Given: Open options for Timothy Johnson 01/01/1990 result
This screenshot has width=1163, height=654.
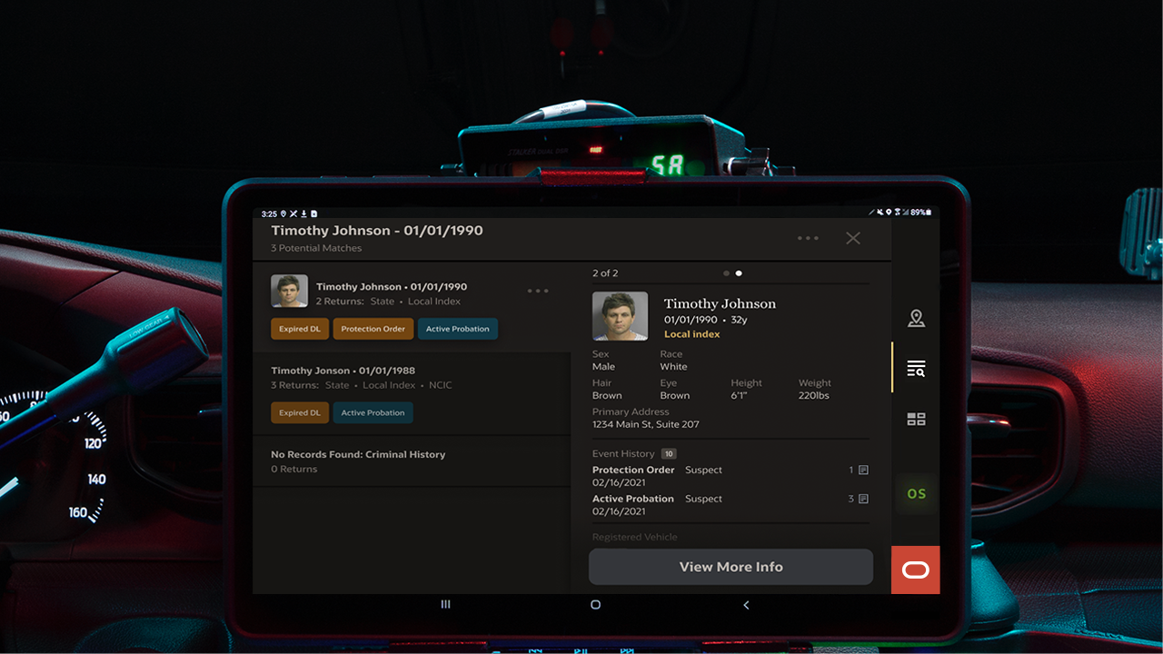Looking at the screenshot, I should click(538, 291).
